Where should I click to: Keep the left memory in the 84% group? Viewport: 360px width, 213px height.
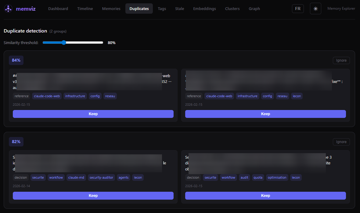[x=93, y=114]
